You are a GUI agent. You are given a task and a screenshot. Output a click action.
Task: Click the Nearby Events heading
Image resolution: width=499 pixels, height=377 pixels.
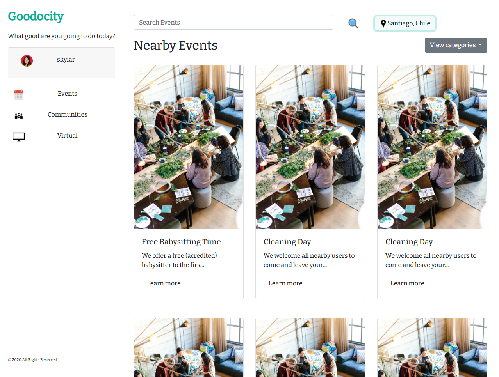pyautogui.click(x=175, y=46)
